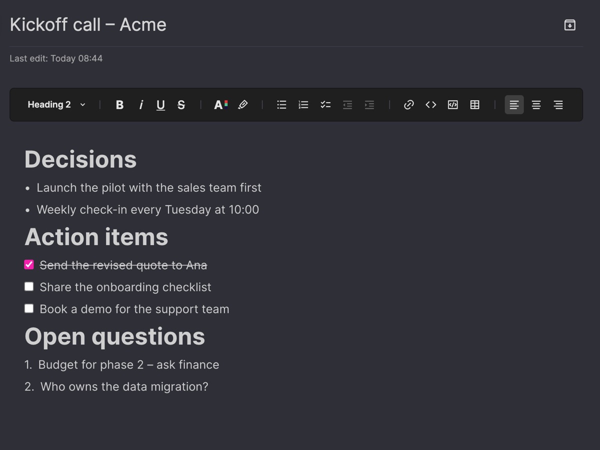
Task: Click the 'Open questions' heading
Action: coord(115,336)
